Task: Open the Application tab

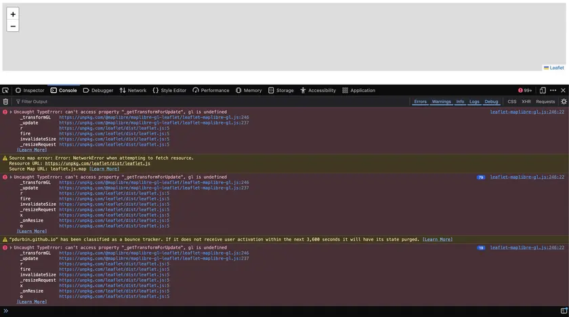Action: tap(359, 90)
